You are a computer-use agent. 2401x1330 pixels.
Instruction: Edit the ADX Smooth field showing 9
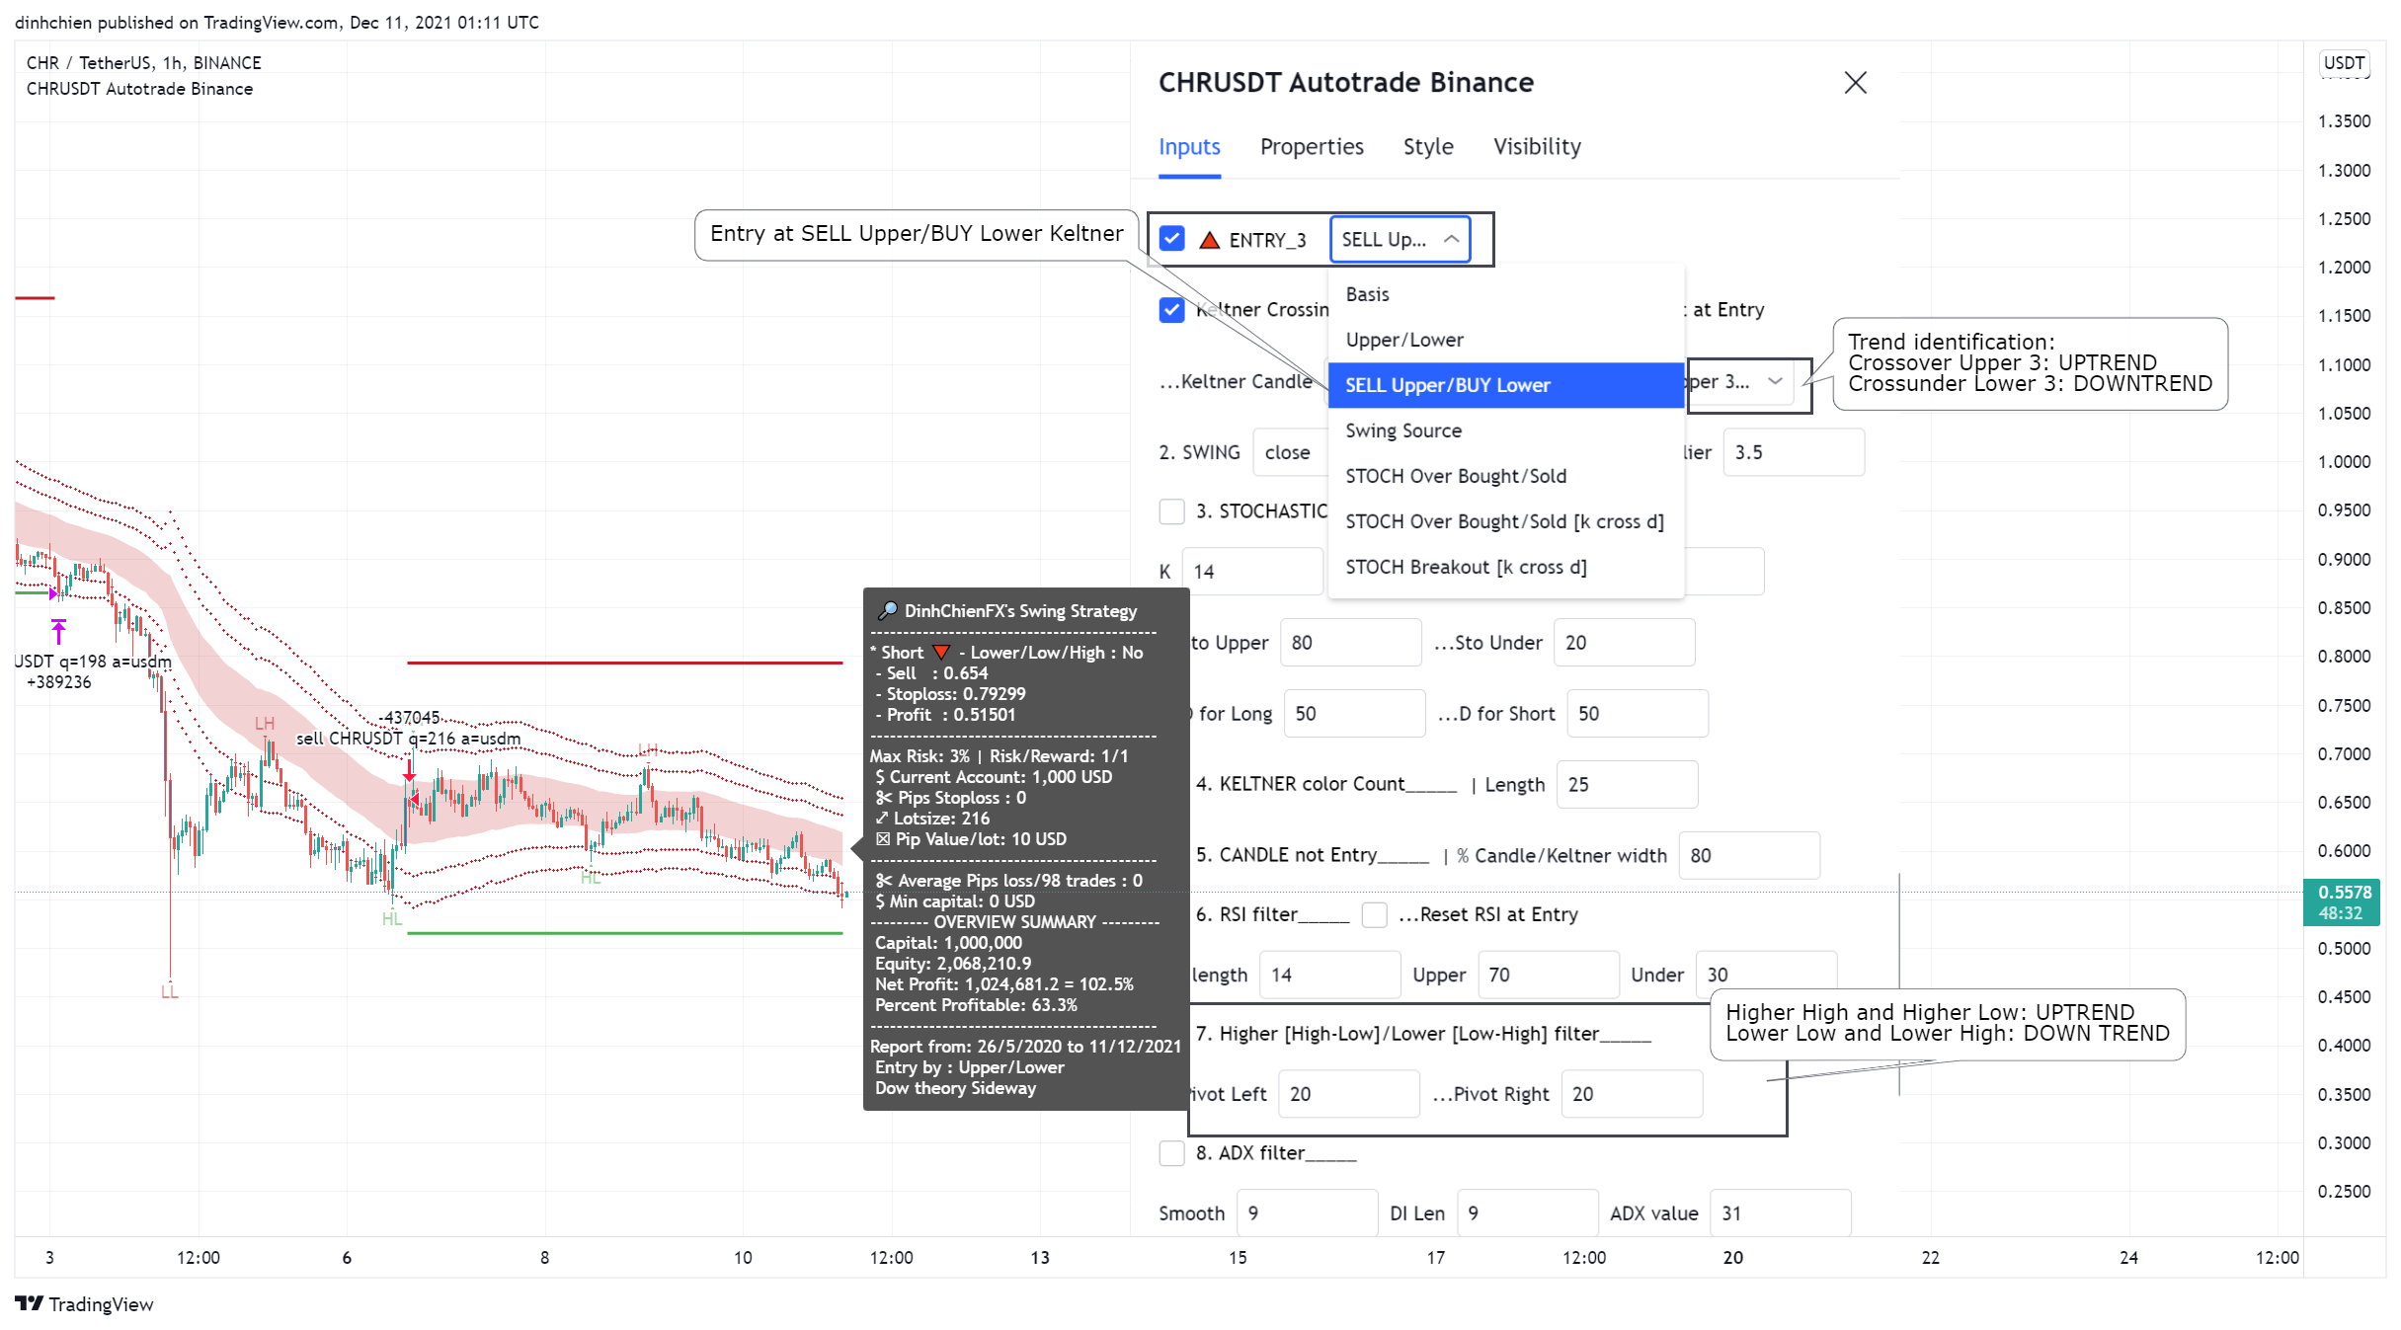point(1307,1213)
